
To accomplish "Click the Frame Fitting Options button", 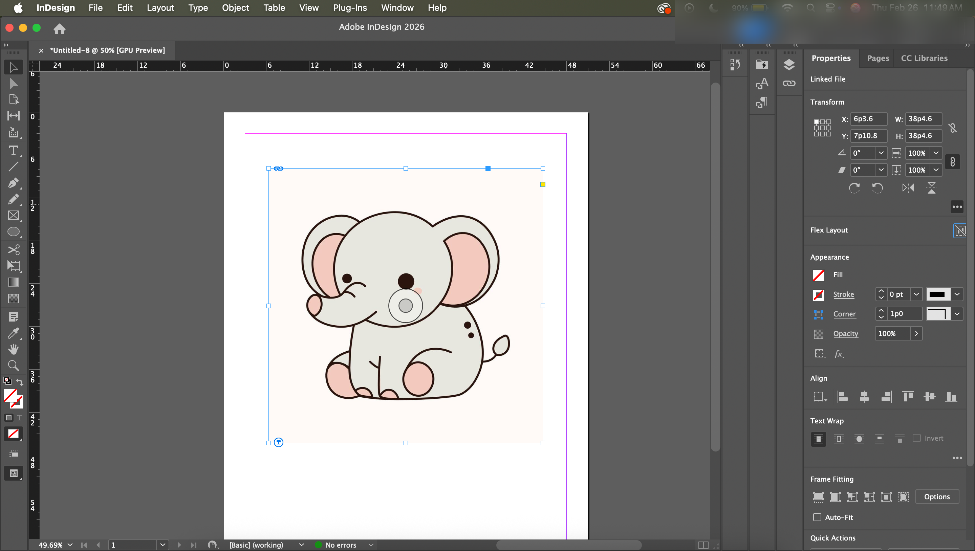I will [x=937, y=497].
